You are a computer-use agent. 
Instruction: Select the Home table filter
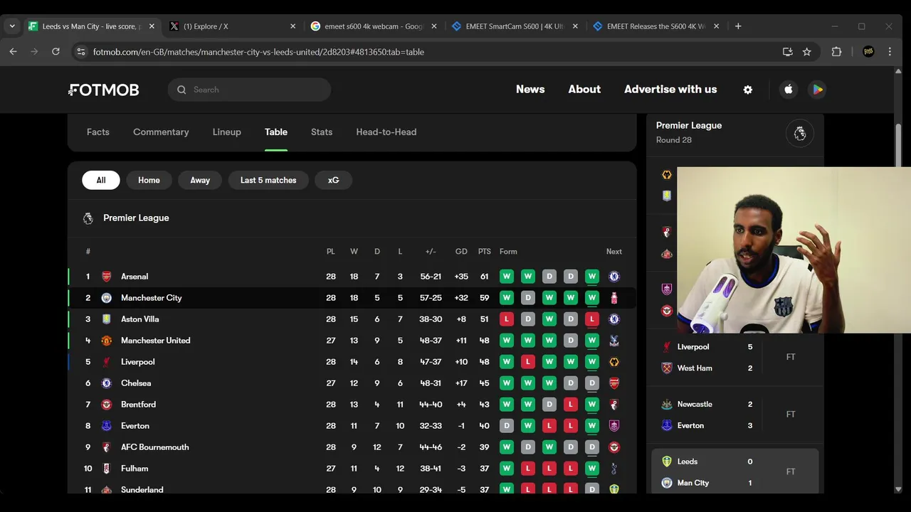(x=149, y=180)
